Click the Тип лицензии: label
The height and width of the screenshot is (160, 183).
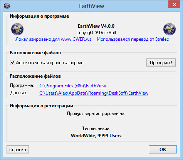pyautogui.click(x=96, y=128)
